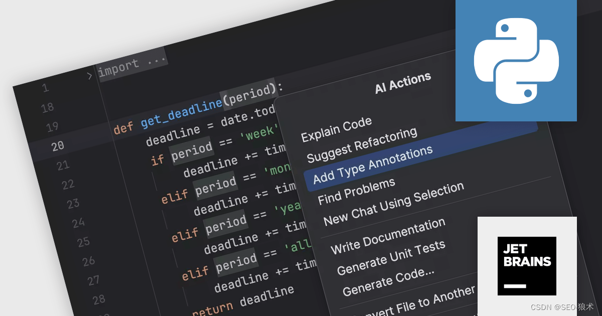This screenshot has width=602, height=316.
Task: Click the Python logo icon
Action: [x=516, y=61]
